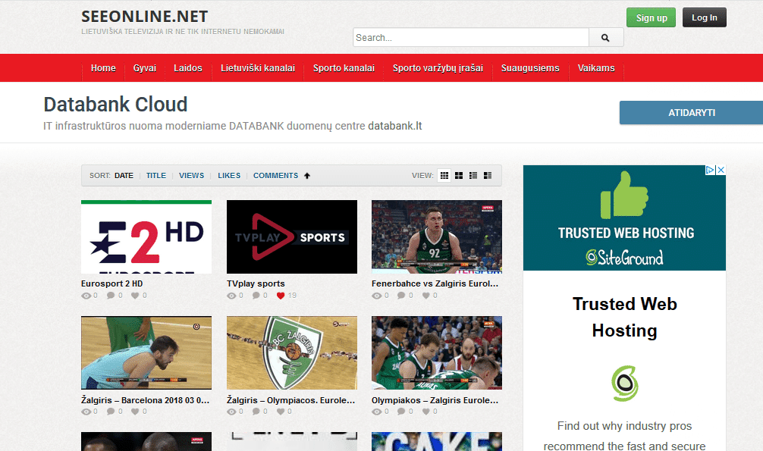Open the Suaugusiems menu item
763x451 pixels.
point(530,68)
